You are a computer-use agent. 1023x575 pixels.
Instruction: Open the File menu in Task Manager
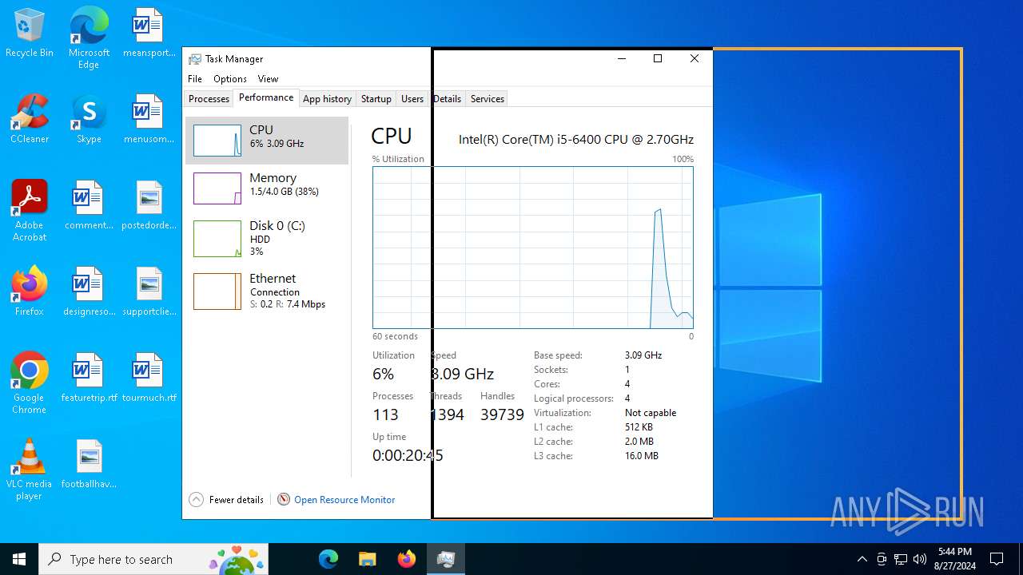[195, 79]
